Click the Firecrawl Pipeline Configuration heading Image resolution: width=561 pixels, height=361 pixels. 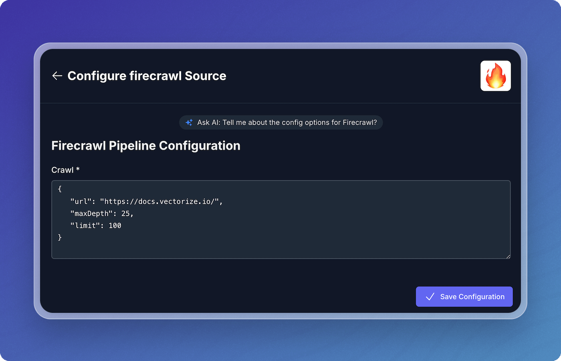click(146, 146)
